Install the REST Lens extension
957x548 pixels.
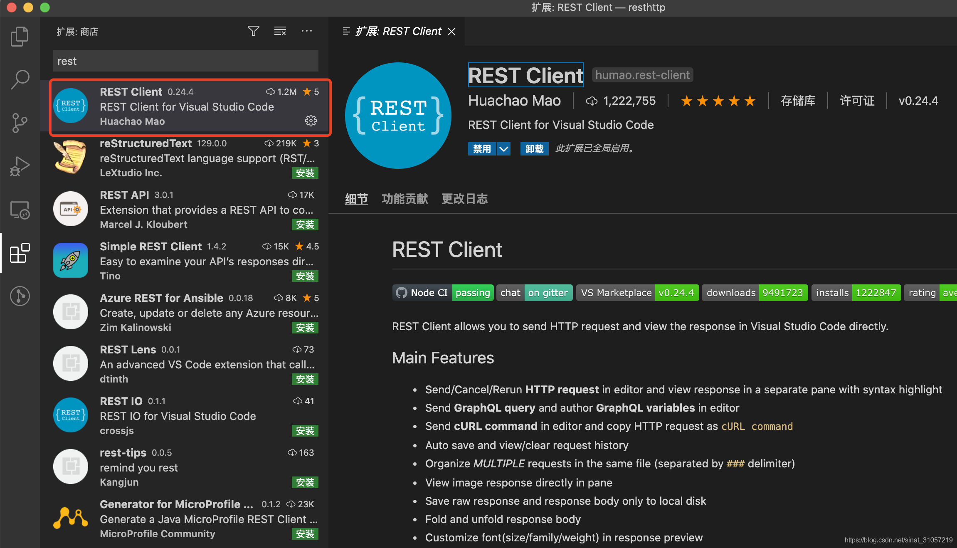[305, 379]
